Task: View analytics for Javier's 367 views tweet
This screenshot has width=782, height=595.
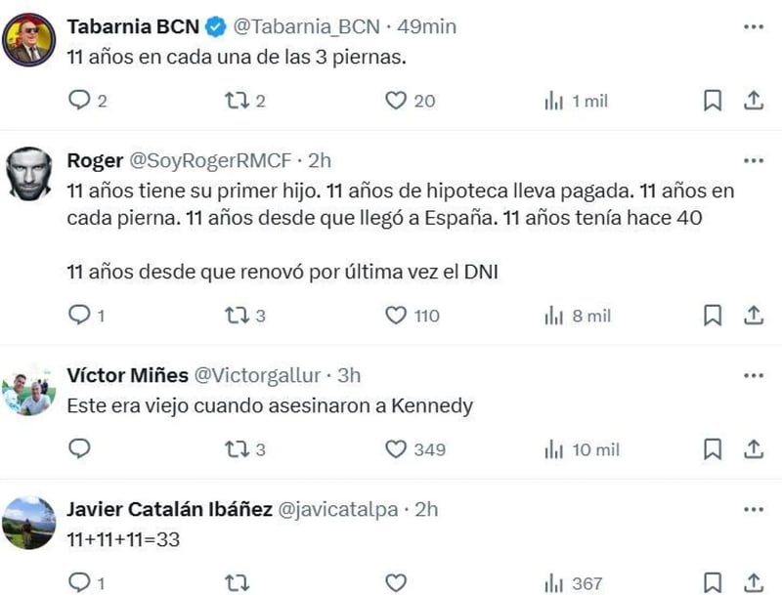Action: (x=554, y=582)
